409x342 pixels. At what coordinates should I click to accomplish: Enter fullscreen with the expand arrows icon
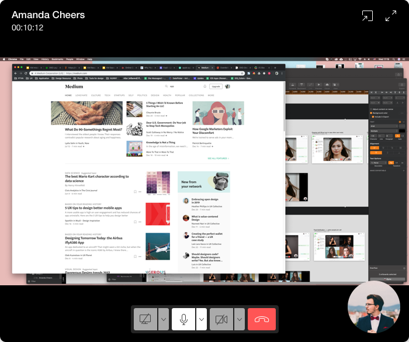[x=391, y=17]
